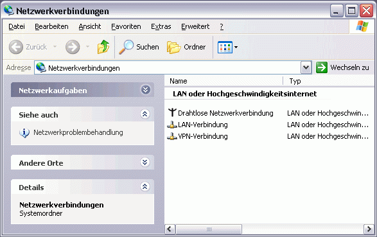Expand the address bar dropdown

[306, 67]
